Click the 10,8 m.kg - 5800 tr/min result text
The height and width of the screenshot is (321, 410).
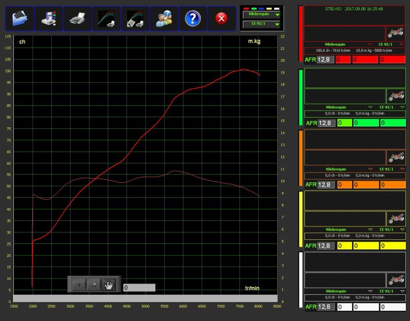pyautogui.click(x=374, y=50)
